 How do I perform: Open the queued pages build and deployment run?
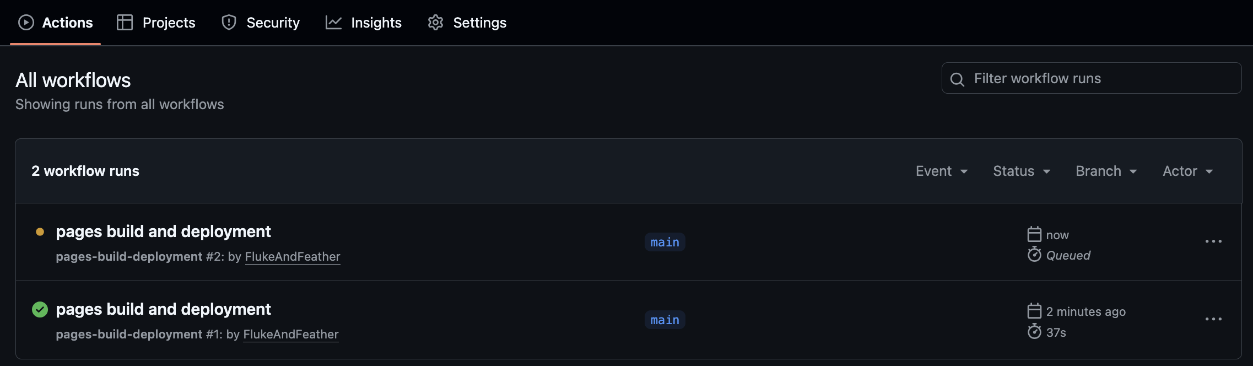click(163, 232)
